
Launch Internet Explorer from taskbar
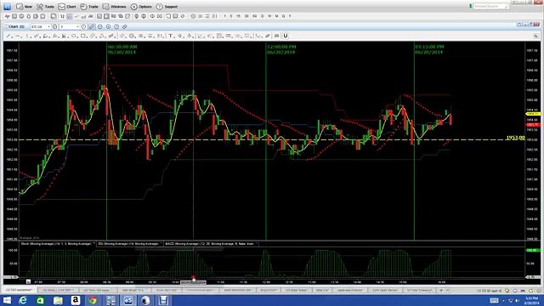[x=23, y=300]
